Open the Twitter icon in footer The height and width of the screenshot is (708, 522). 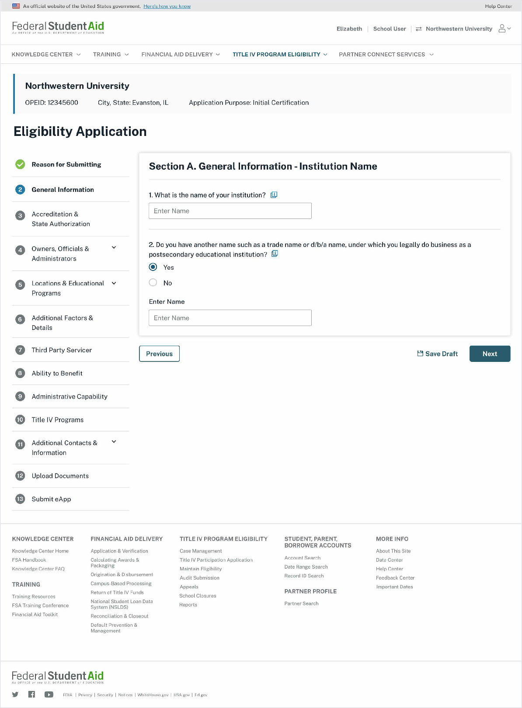[x=15, y=694]
